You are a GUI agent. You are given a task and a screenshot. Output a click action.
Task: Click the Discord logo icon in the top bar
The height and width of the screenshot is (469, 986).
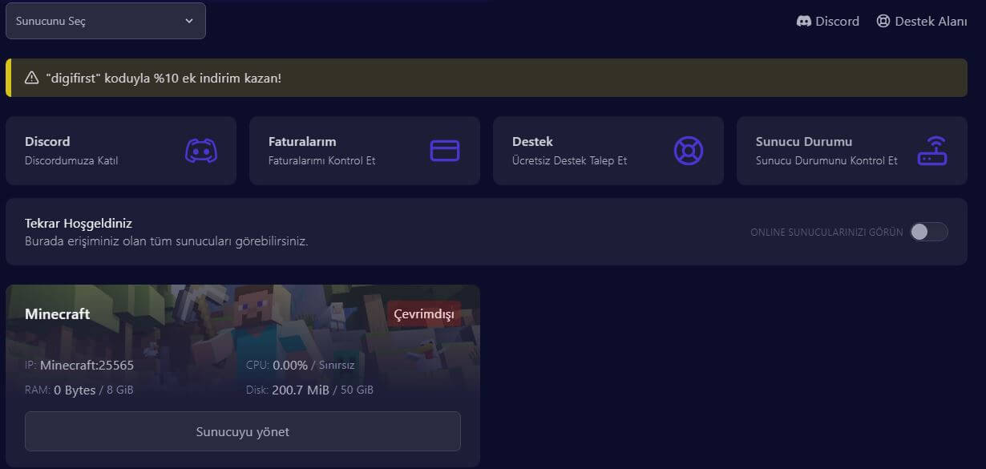pyautogui.click(x=804, y=22)
